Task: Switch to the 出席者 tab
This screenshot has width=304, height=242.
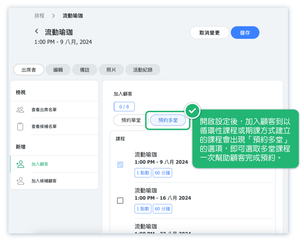Action: [29, 70]
